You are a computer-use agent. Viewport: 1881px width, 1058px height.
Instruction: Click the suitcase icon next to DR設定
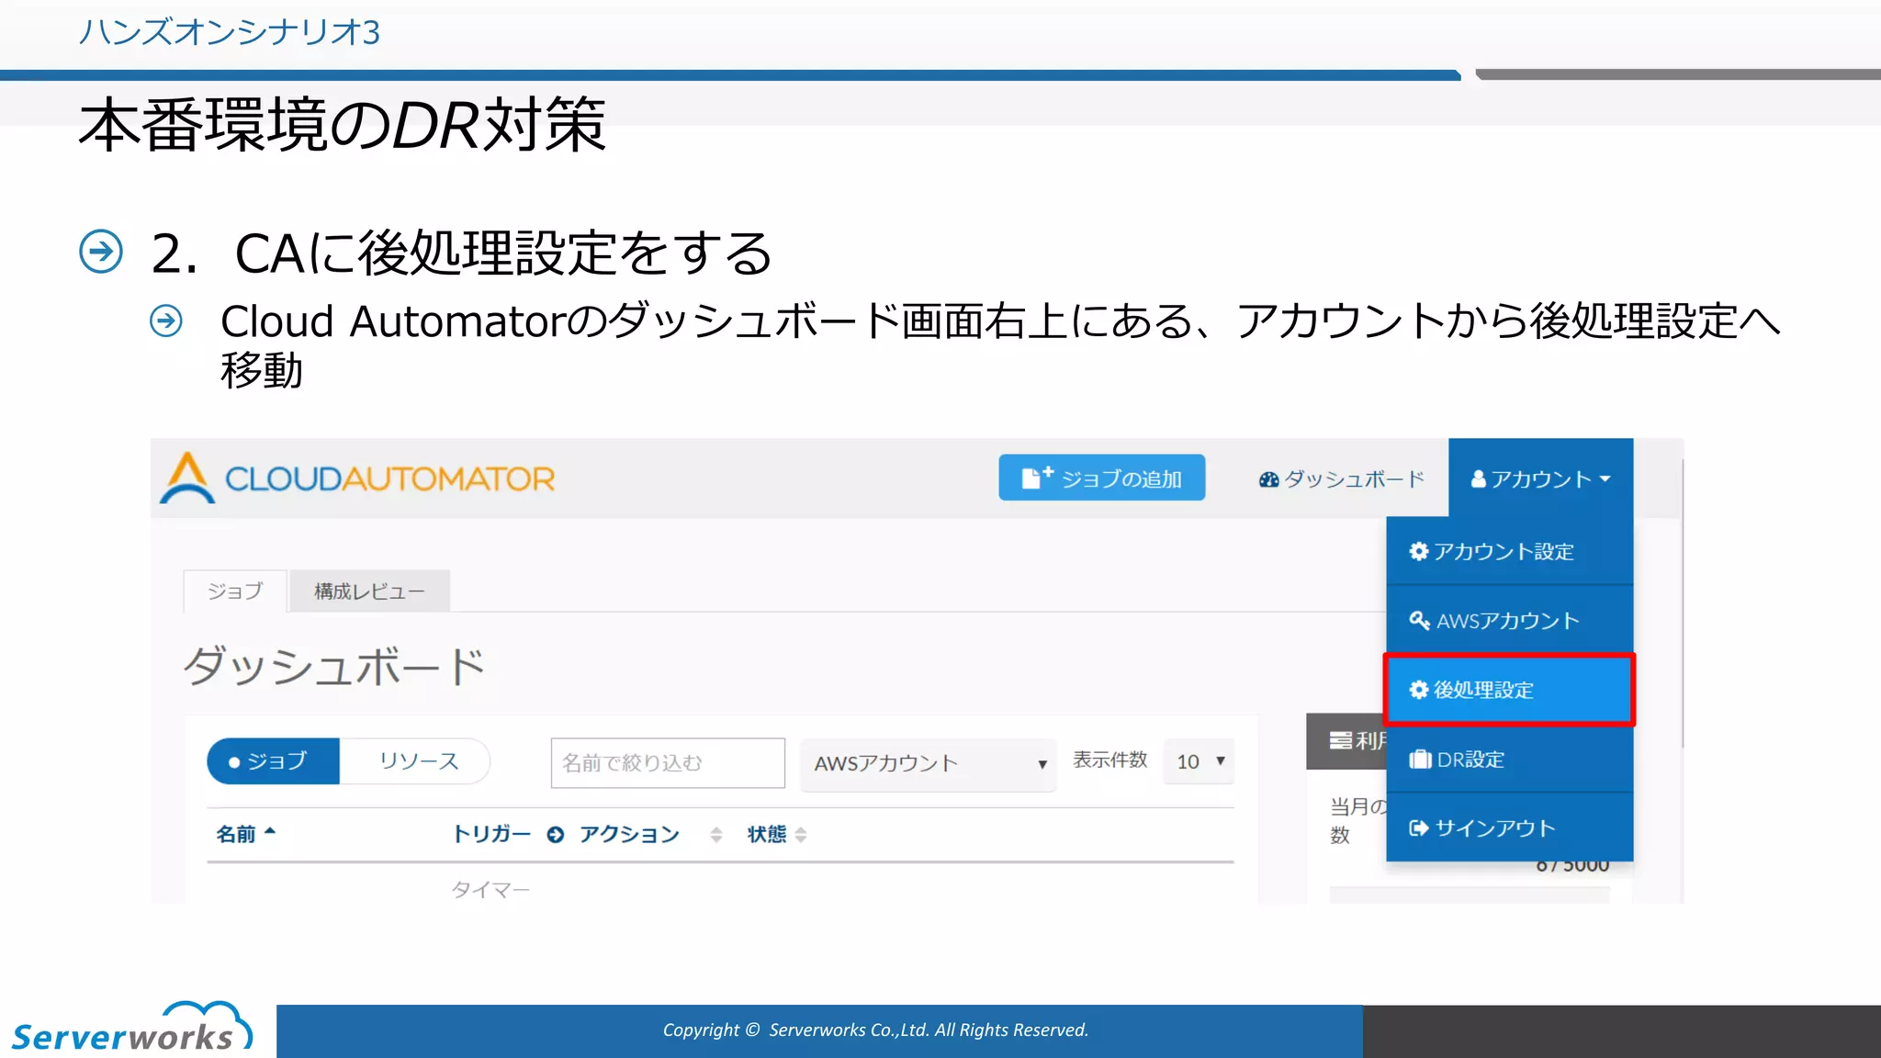1420,760
